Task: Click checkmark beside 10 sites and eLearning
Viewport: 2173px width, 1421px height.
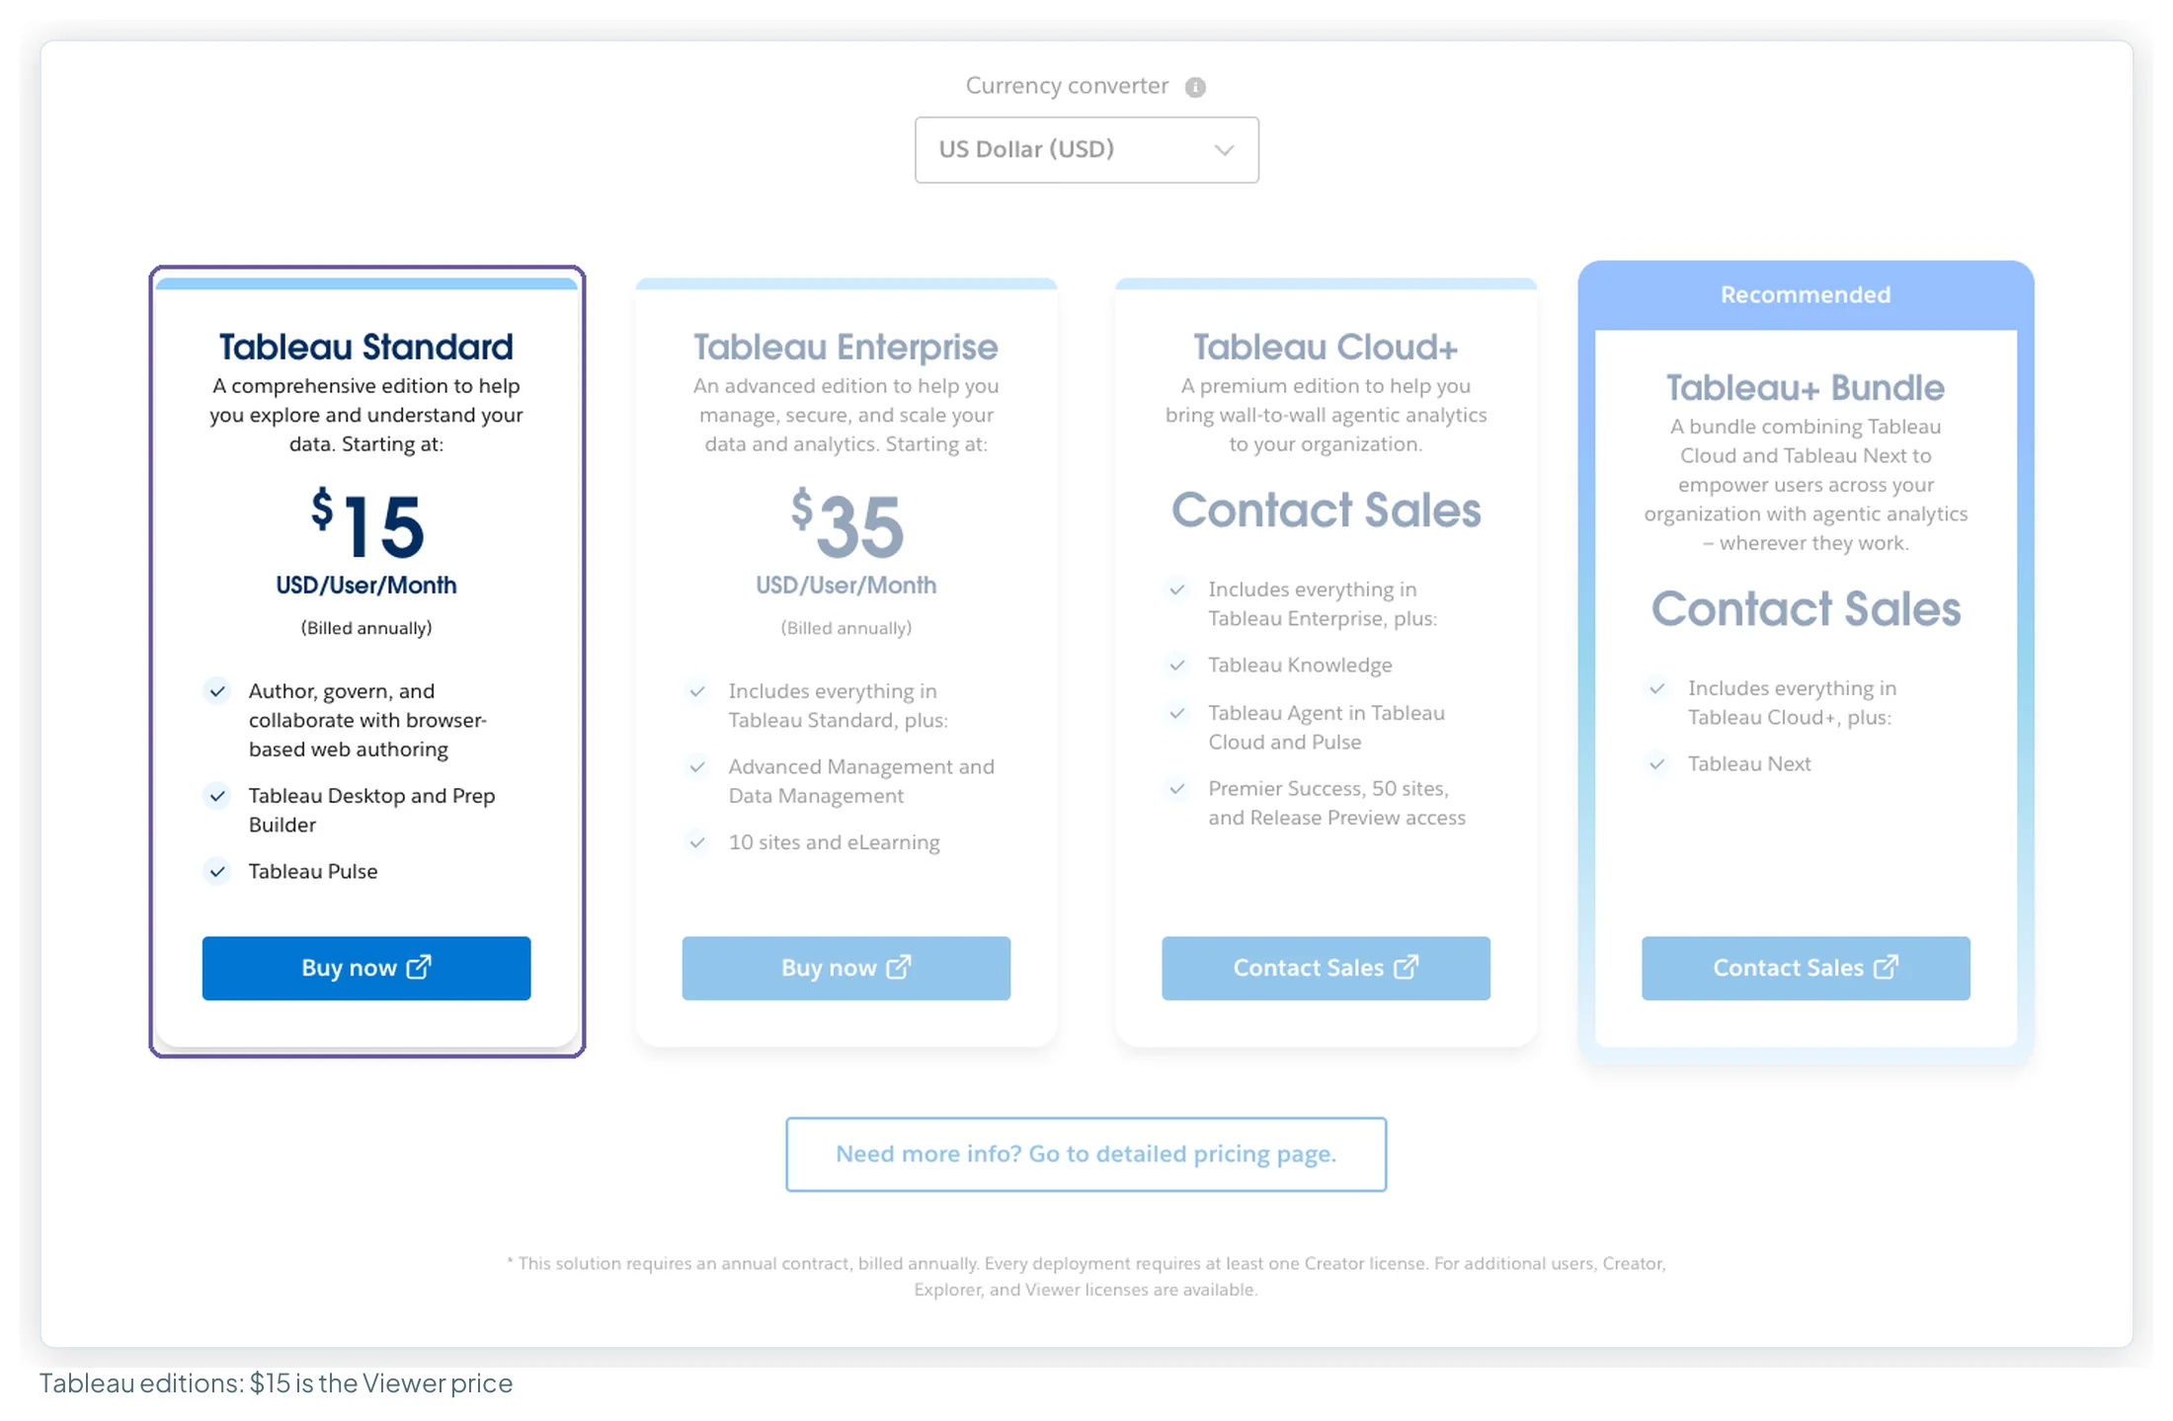Action: point(697,842)
